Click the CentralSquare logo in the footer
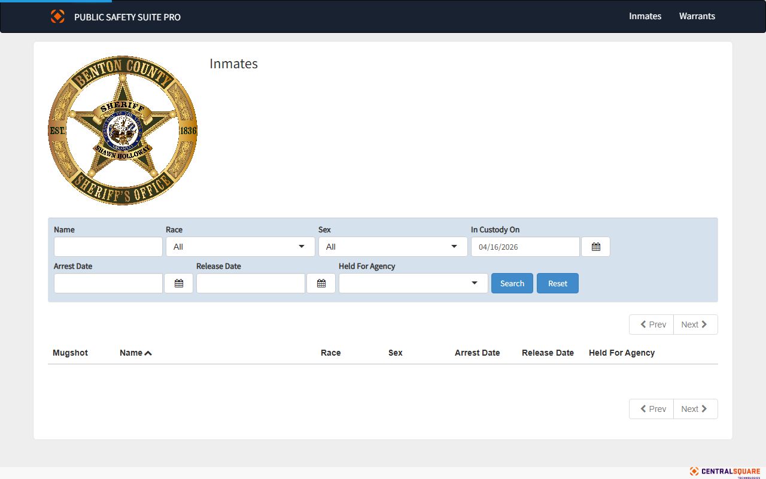 tap(725, 472)
